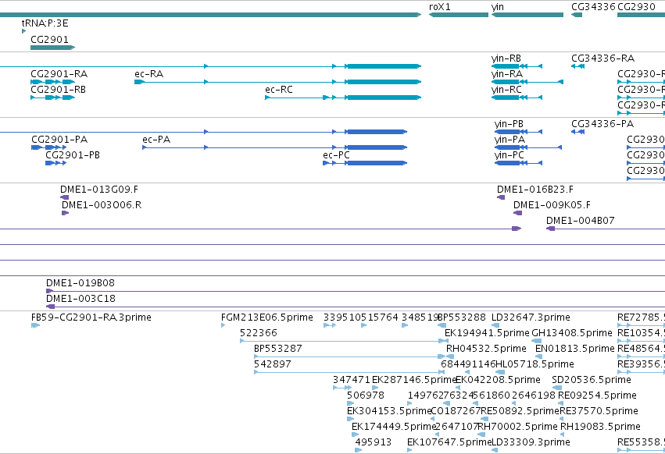Click EST EK287146.5prime
Screen dimensions: 665x454
click(x=375, y=388)
